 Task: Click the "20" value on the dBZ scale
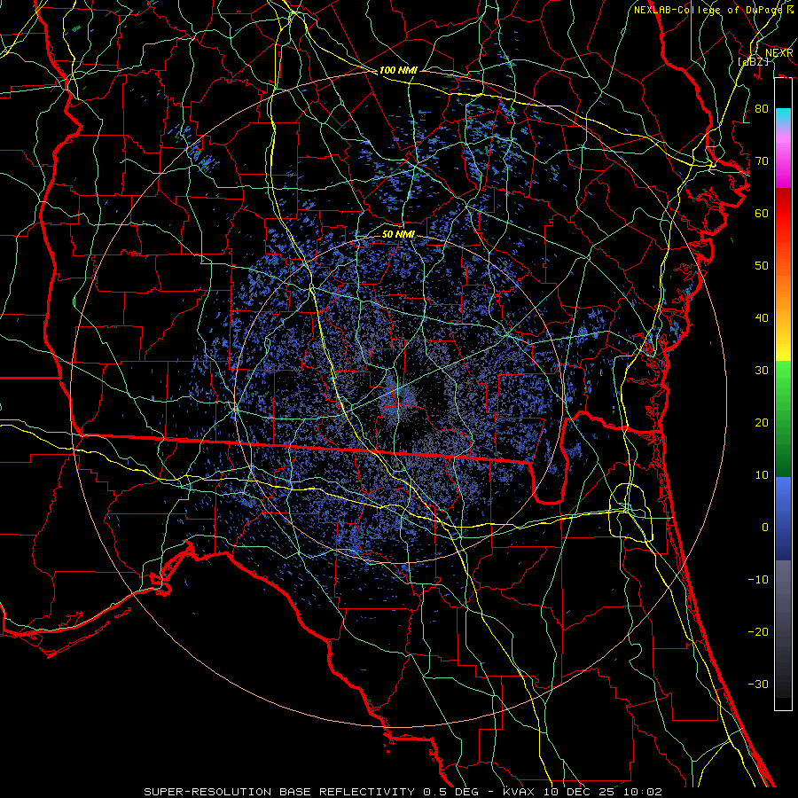tap(762, 423)
